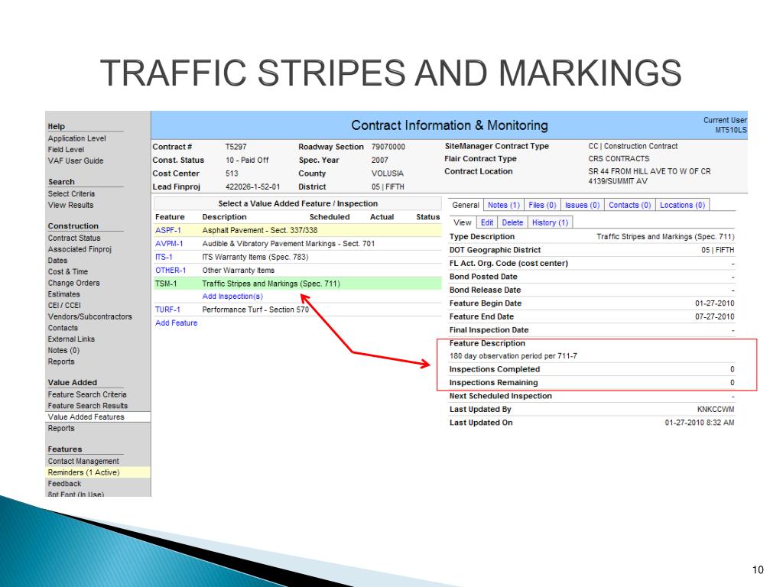Click Add Feature link

click(177, 323)
